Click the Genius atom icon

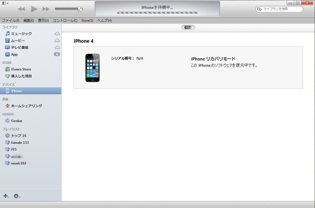click(x=7, y=121)
